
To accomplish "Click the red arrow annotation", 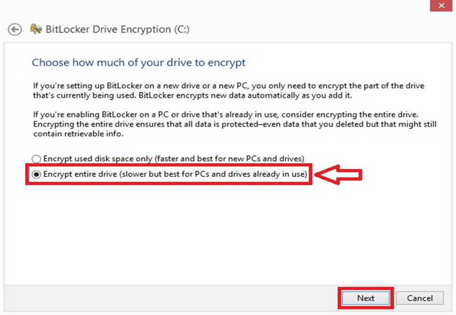I will (339, 175).
